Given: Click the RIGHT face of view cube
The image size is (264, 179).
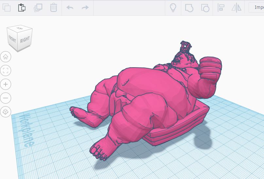Looking at the screenshot, I should (25, 40).
